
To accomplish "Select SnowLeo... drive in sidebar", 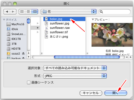I will (x=16, y=34).
